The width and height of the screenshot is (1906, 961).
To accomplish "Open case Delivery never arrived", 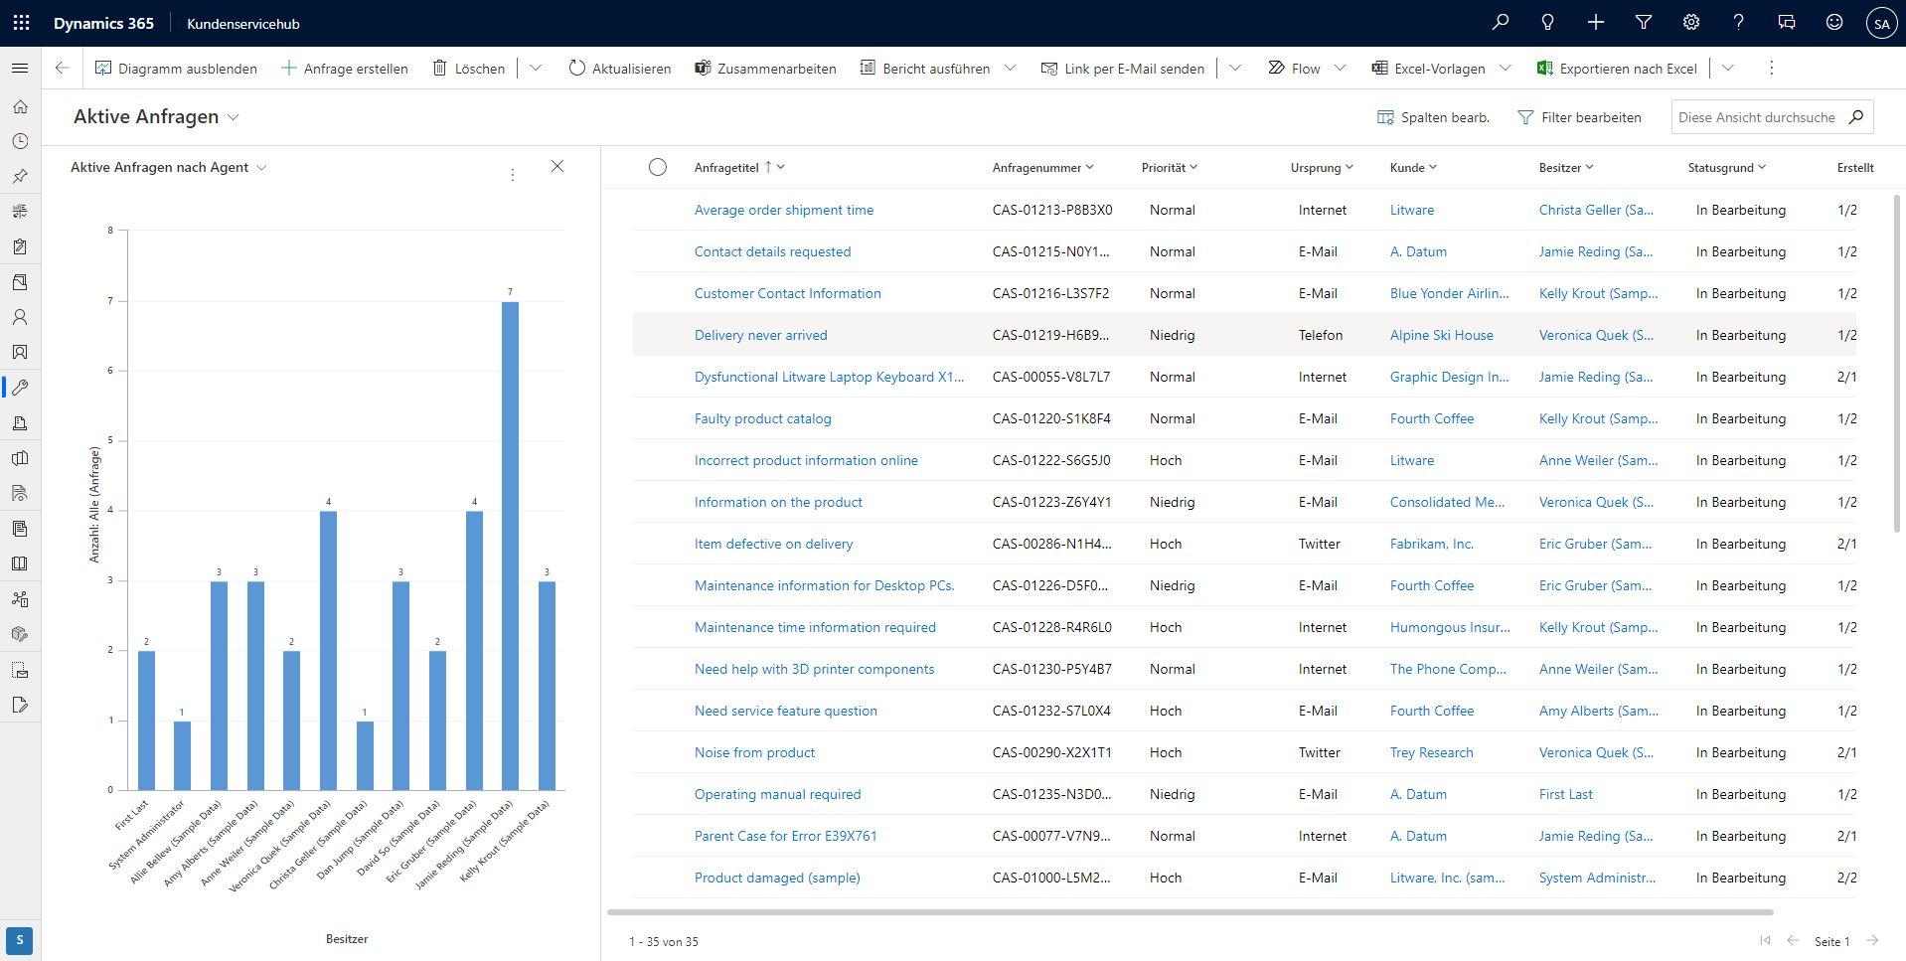I will click(760, 335).
